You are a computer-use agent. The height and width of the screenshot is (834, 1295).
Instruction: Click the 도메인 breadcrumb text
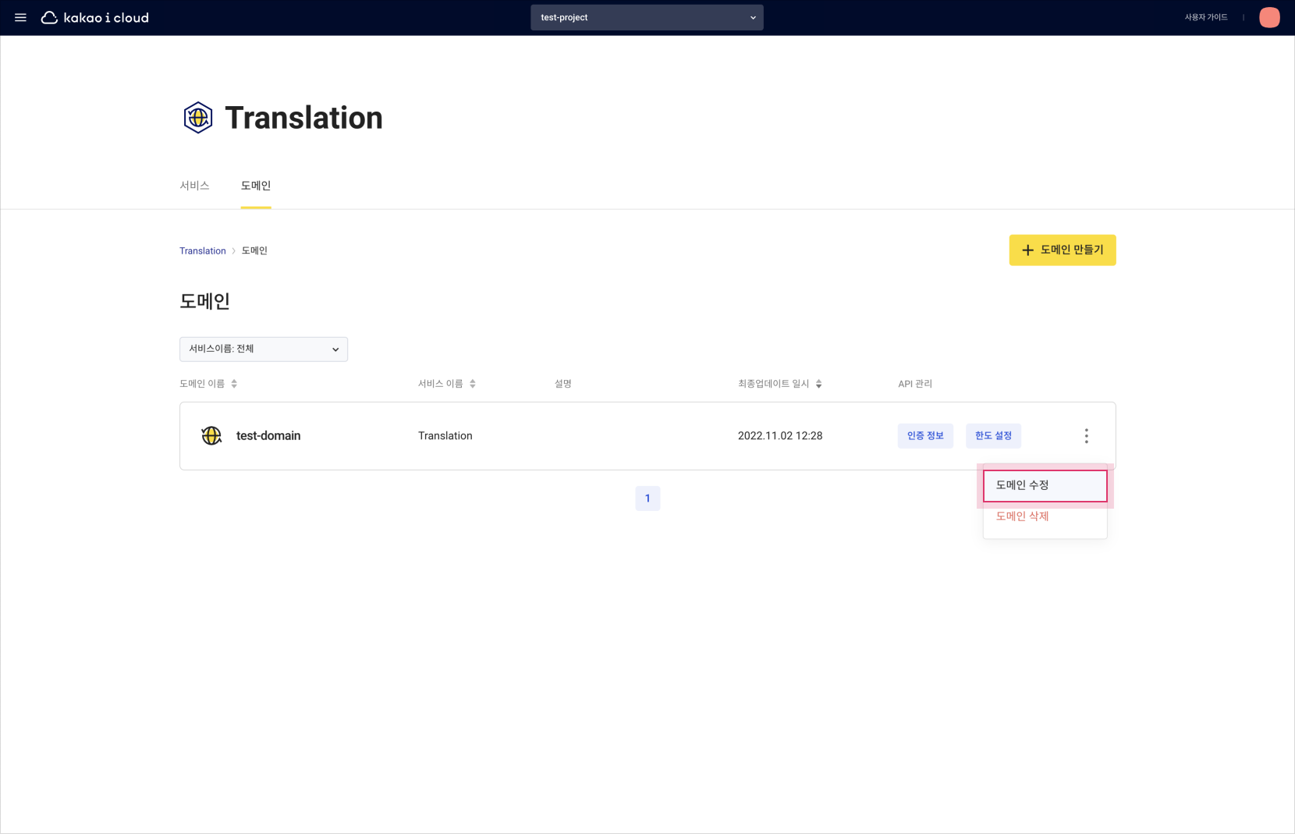[254, 251]
